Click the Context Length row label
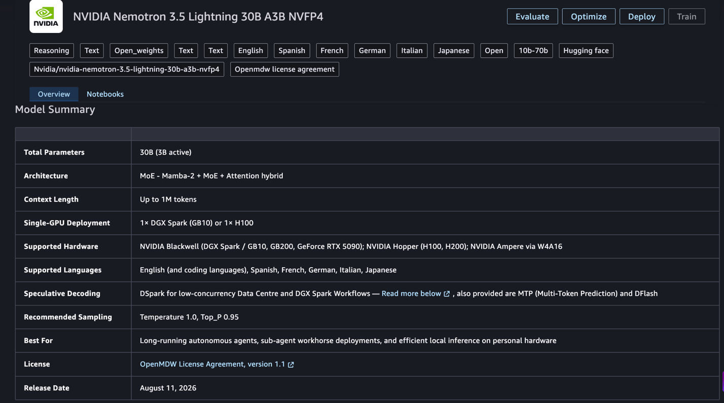This screenshot has height=403, width=724. tap(51, 199)
